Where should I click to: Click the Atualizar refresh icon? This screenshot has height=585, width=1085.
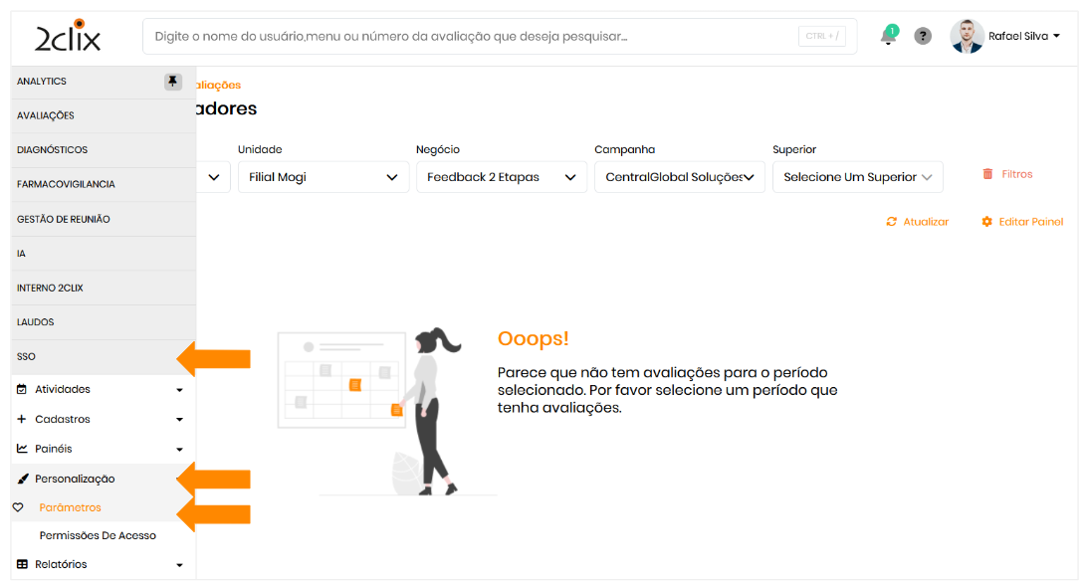[x=892, y=222]
